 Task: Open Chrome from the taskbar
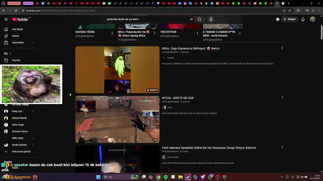[158, 177]
